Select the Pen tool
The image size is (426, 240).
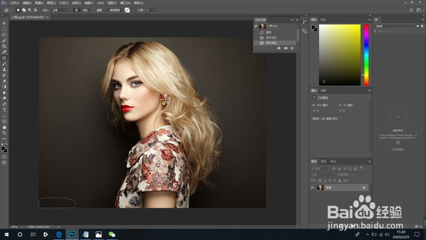click(4, 104)
